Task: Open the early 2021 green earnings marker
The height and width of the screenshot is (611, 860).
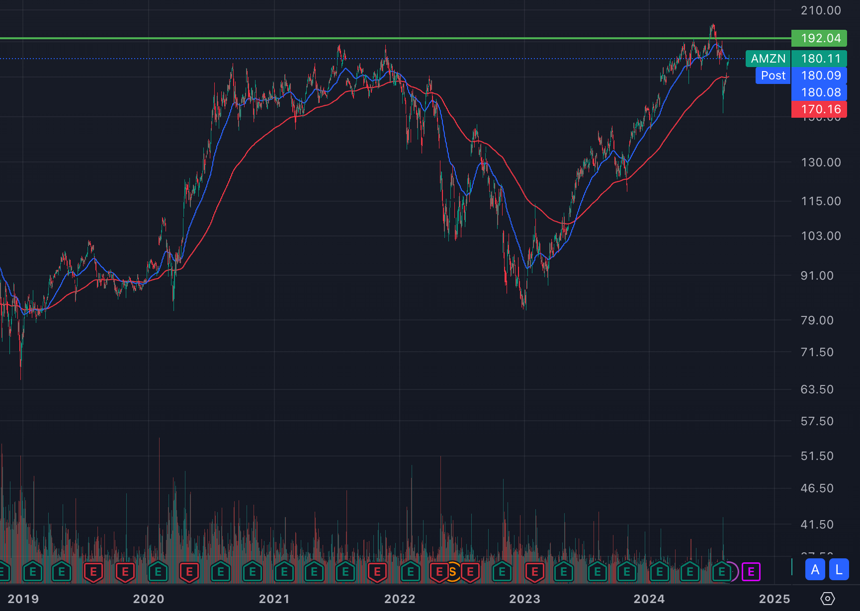Action: click(284, 572)
